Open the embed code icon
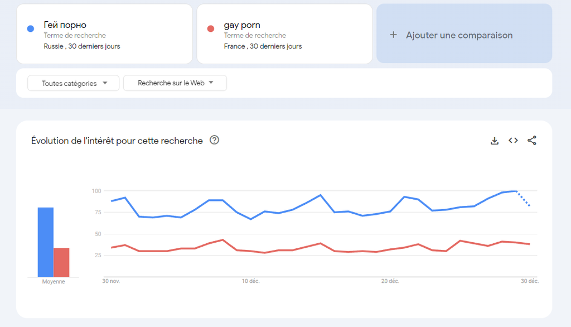This screenshot has width=571, height=327. coord(513,141)
